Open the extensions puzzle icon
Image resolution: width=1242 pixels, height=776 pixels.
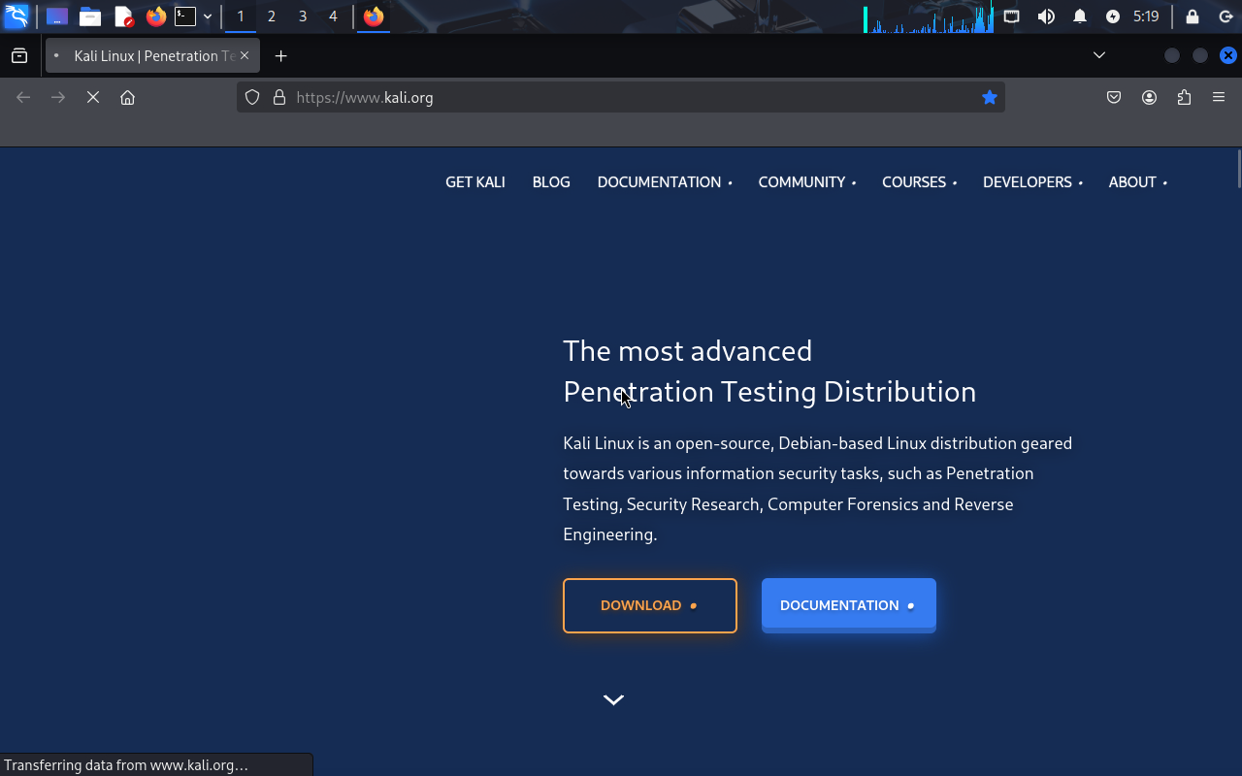[x=1184, y=97]
